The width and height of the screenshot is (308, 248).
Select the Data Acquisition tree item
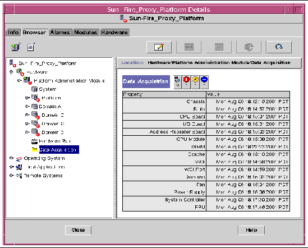[59, 150]
